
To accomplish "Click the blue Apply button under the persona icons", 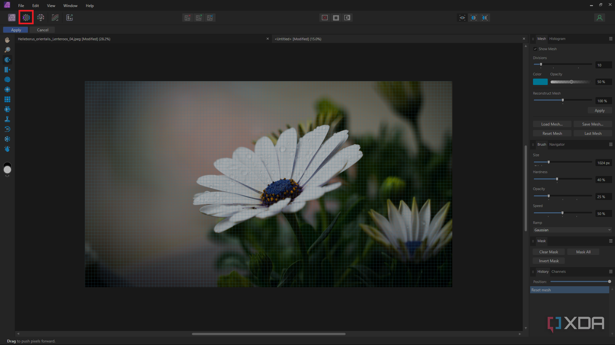I will point(16,30).
